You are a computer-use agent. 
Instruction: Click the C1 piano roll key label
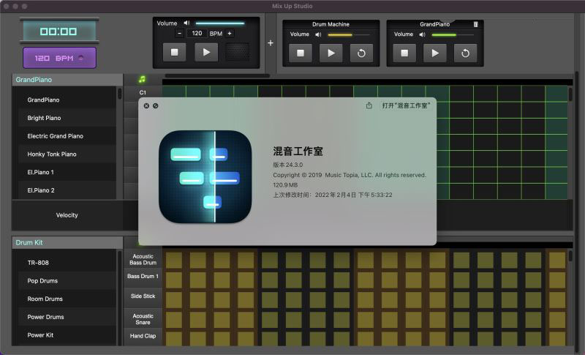click(x=143, y=92)
